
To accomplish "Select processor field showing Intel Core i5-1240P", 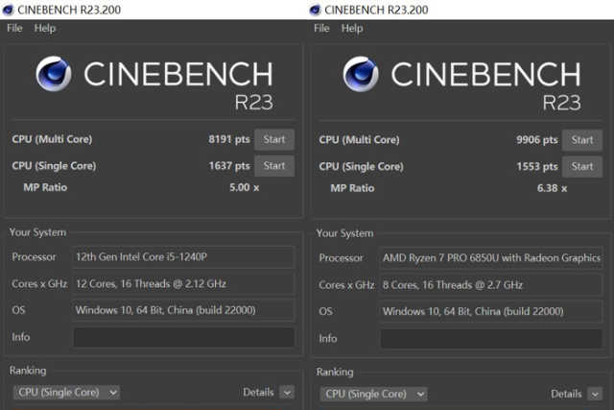I will click(x=183, y=257).
